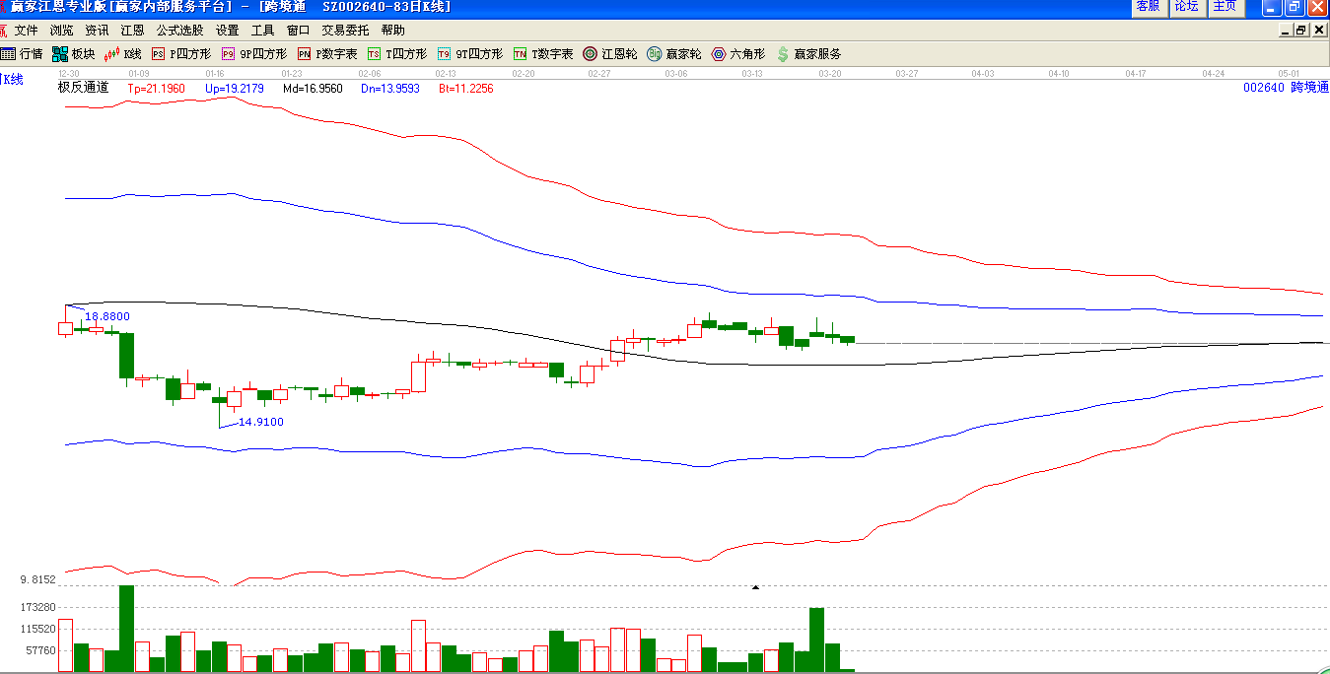Click the 主页 homepage button
The height and width of the screenshot is (674, 1330).
pos(1225,7)
